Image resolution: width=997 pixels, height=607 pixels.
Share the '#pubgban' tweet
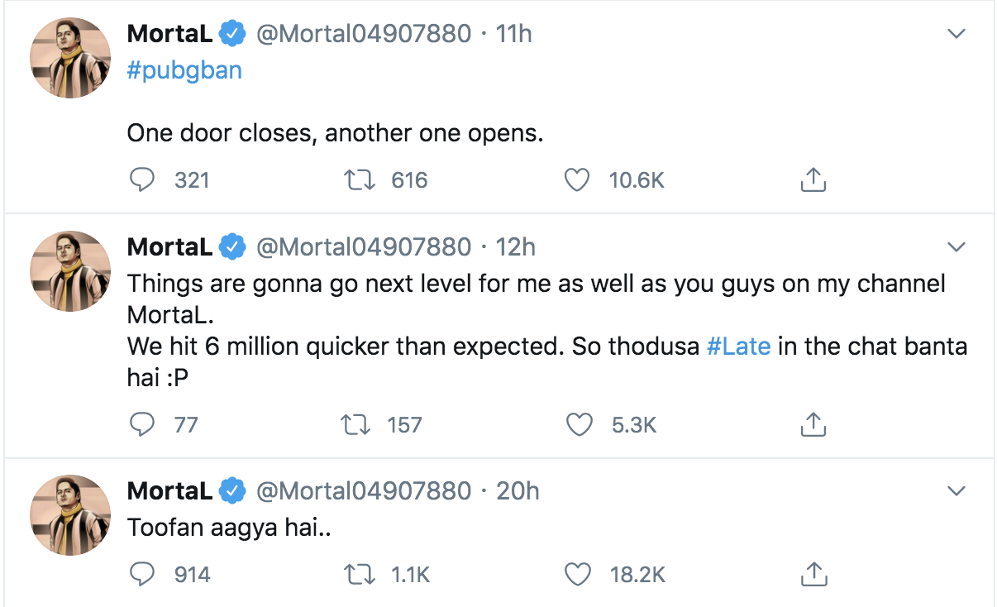tap(813, 179)
